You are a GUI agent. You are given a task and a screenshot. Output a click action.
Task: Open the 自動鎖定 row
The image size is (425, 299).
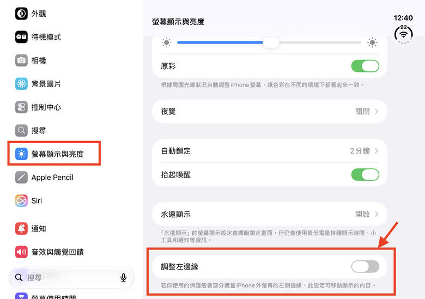point(269,151)
